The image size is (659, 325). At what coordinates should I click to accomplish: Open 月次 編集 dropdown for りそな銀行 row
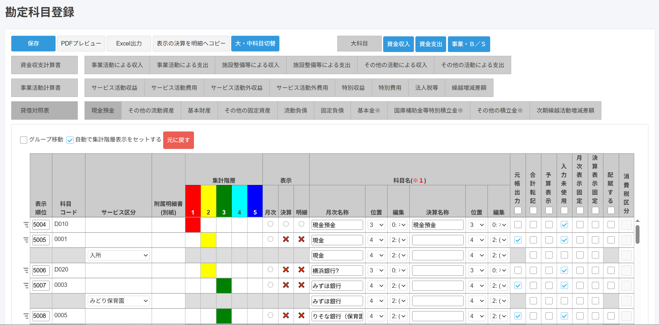click(399, 316)
